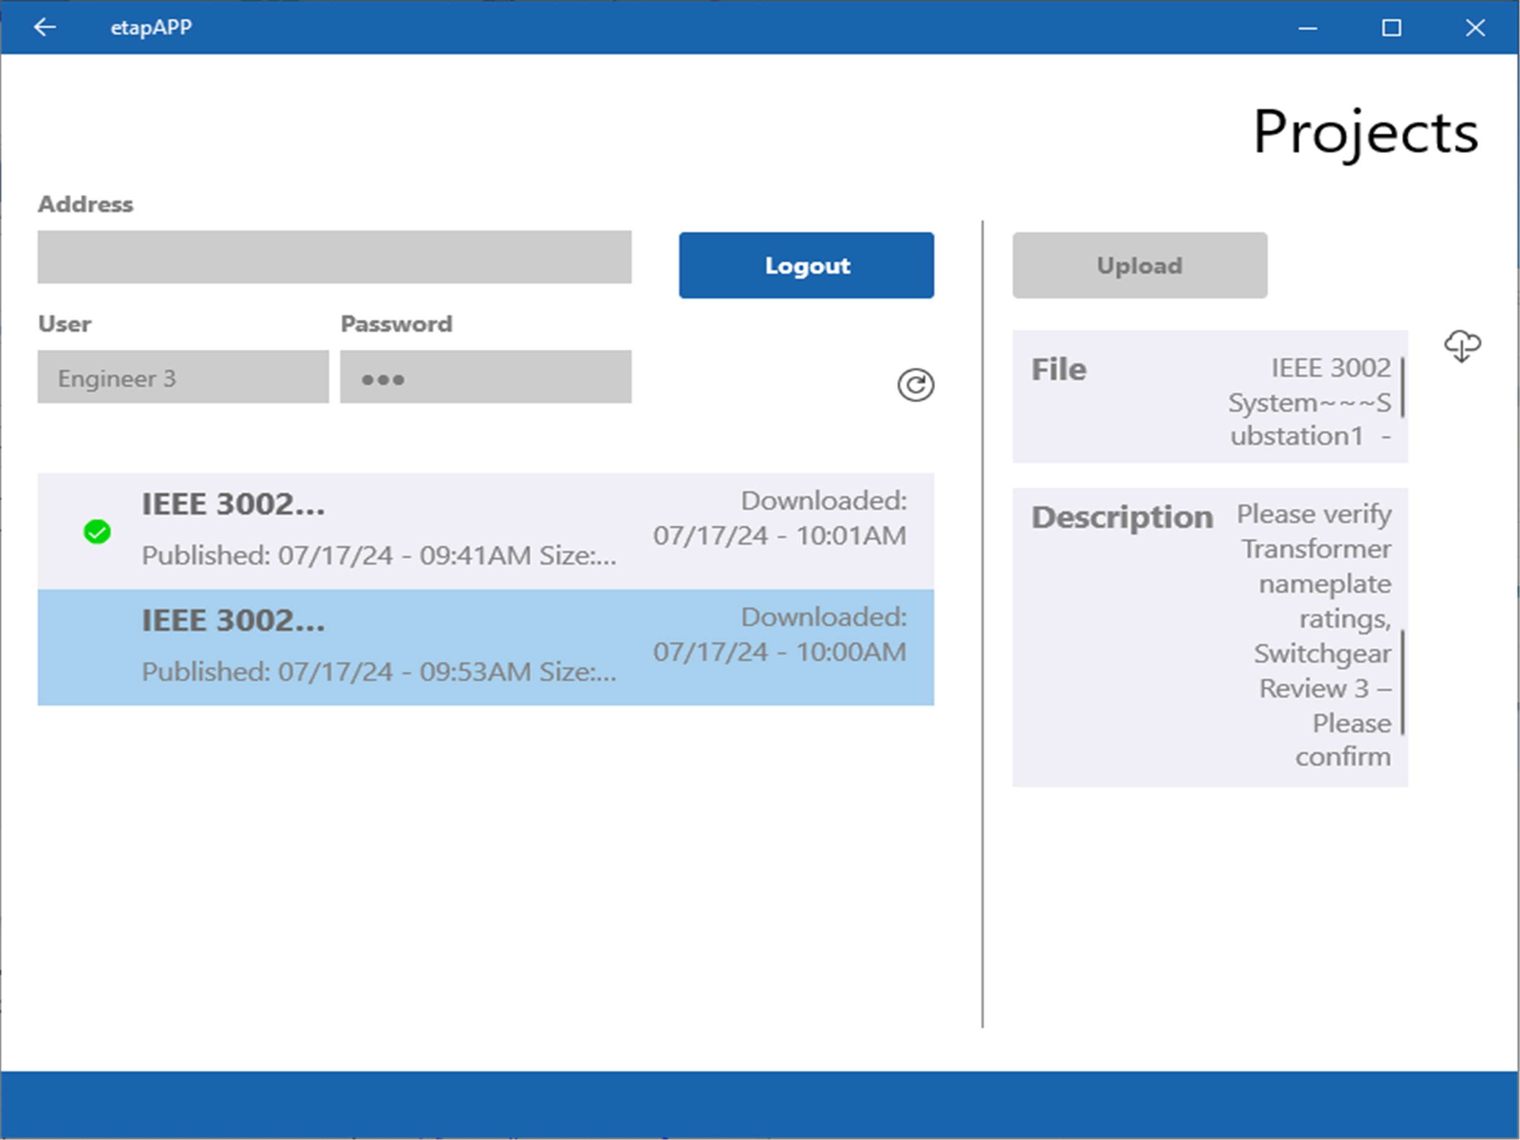This screenshot has width=1520, height=1140.
Task: Close the etapAPP window
Action: tap(1474, 28)
